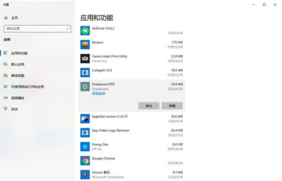The image size is (282, 181).
Task: Click the Drawboard PDF icon
Action: pyautogui.click(x=85, y=87)
